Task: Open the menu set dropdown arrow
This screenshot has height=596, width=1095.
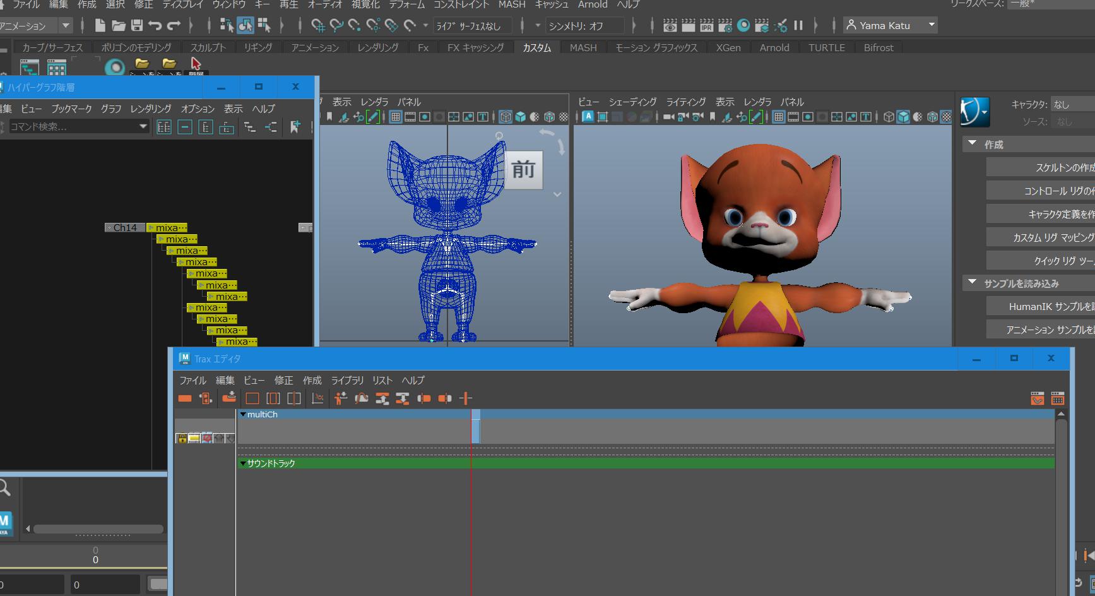Action: point(66,26)
